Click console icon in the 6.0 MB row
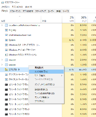Screen dimensions: 96x117 click(x=6, y=109)
